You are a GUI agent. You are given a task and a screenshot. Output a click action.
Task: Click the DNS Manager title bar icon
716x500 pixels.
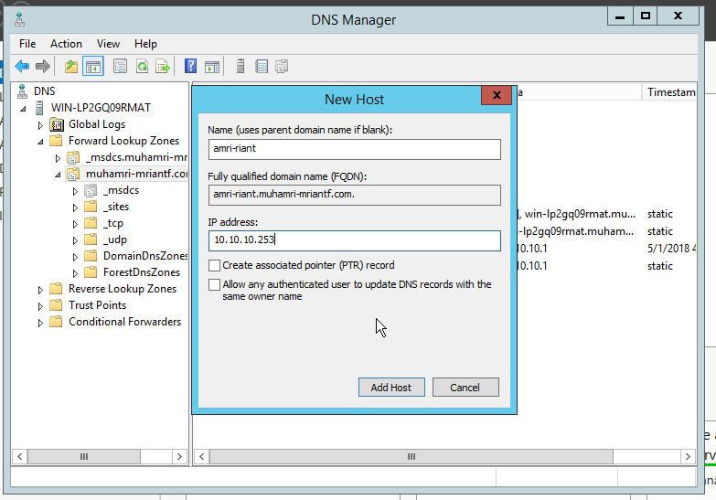point(19,19)
